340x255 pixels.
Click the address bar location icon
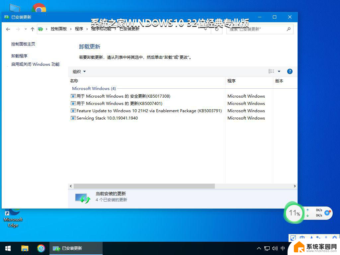40,29
